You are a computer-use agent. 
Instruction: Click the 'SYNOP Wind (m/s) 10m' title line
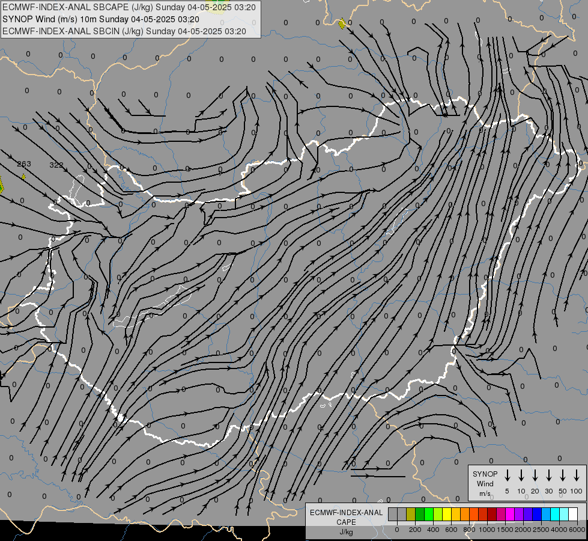click(100, 19)
